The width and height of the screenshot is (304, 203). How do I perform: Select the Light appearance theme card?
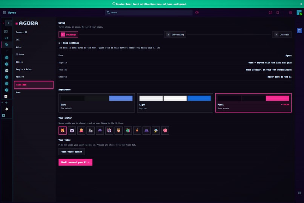point(175,103)
